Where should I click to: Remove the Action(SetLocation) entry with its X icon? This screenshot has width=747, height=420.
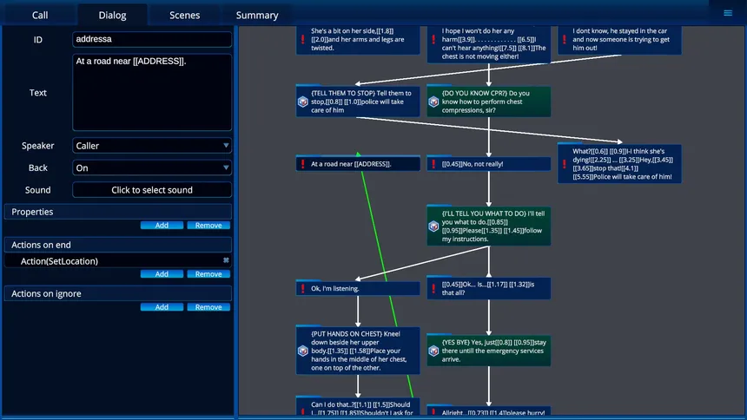coord(226,260)
